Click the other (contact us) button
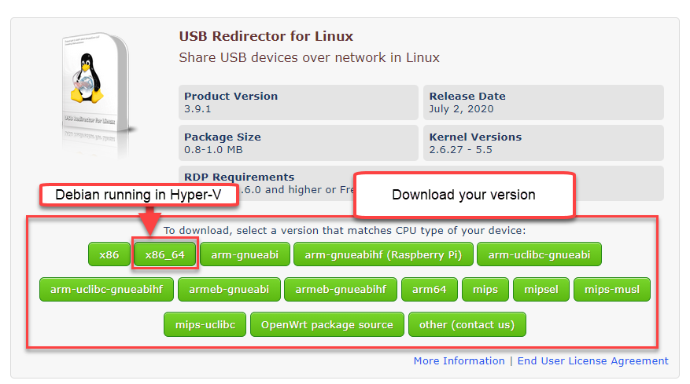Image resolution: width=690 pixels, height=384 pixels. [x=467, y=324]
